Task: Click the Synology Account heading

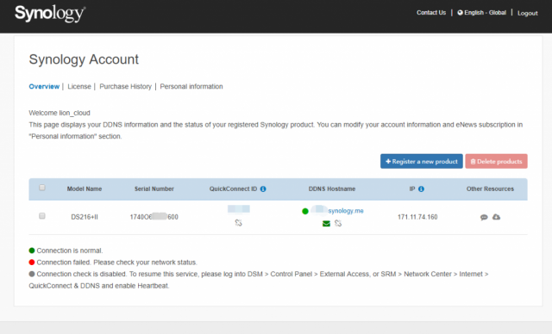Action: 84,59
